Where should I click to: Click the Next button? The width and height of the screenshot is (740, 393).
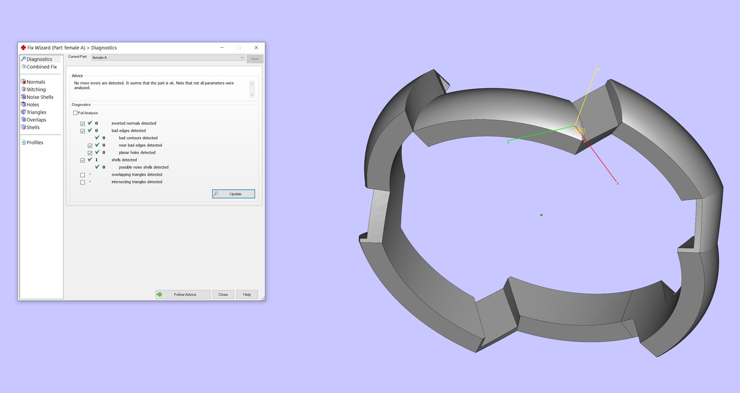pyautogui.click(x=255, y=59)
